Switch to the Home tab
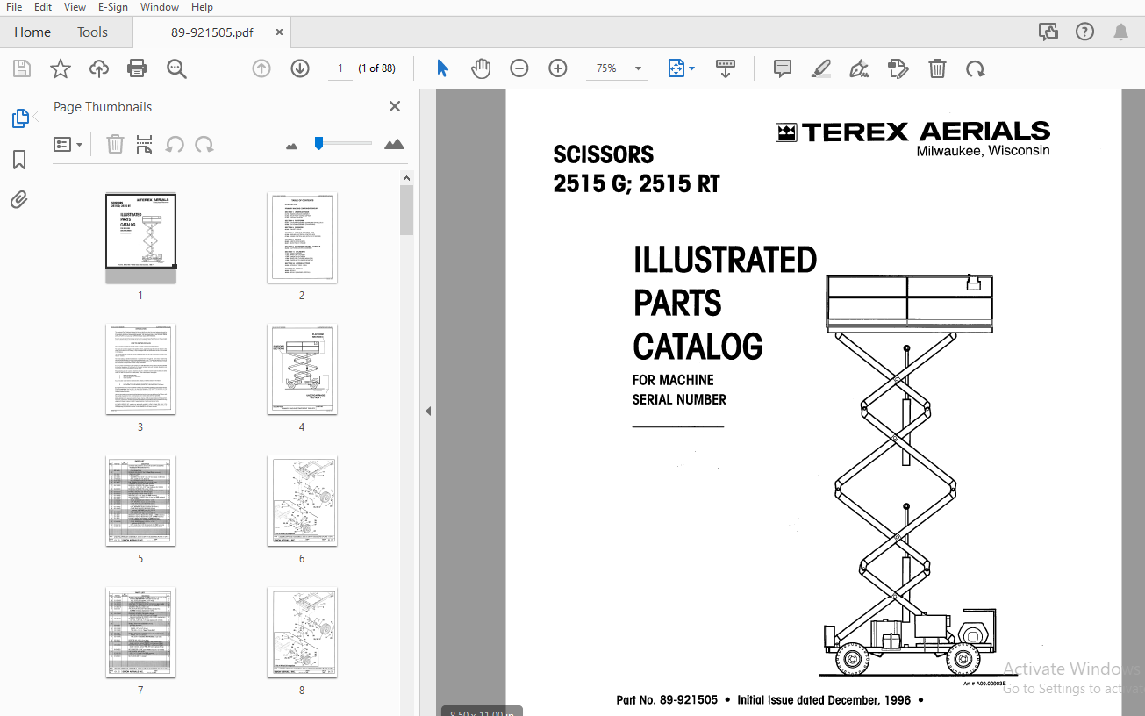The image size is (1145, 716). [x=32, y=32]
